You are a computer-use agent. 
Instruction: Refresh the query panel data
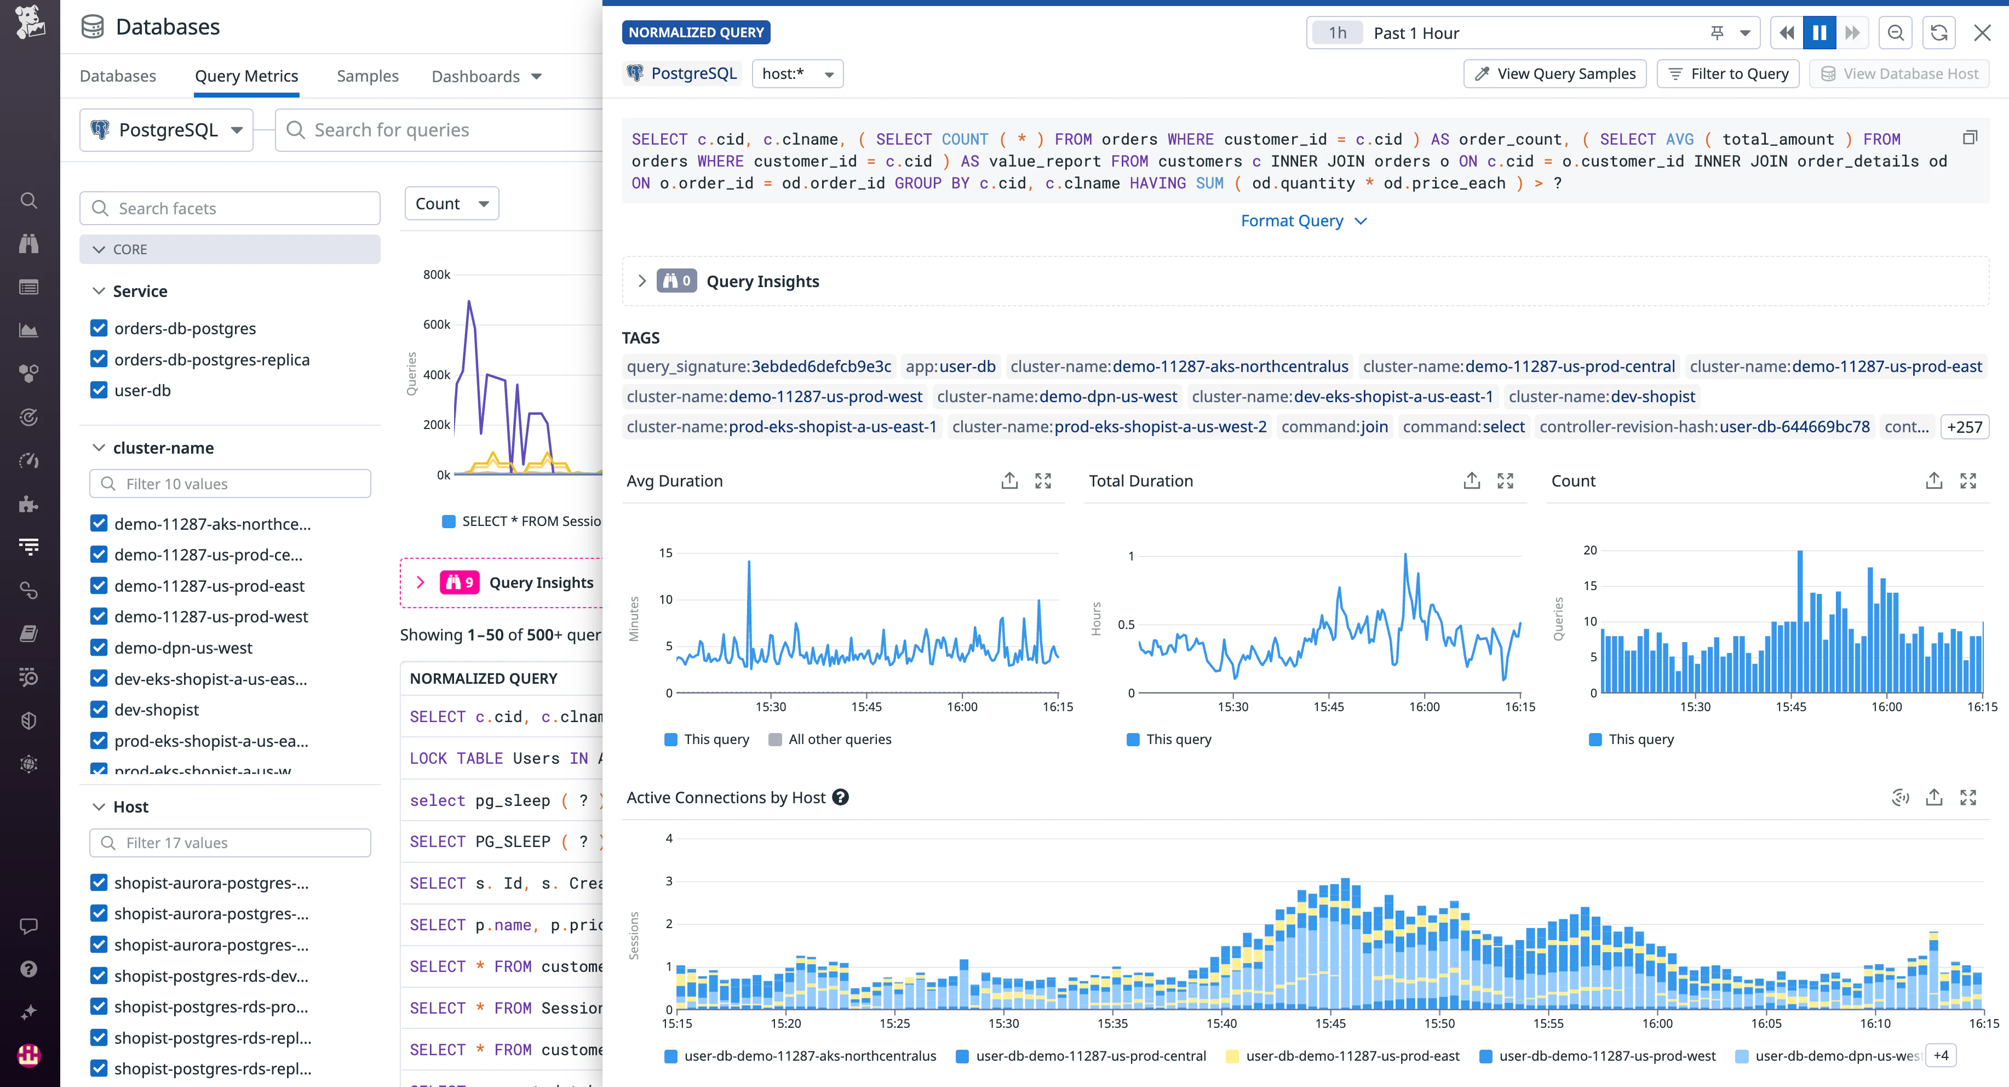pos(1939,33)
